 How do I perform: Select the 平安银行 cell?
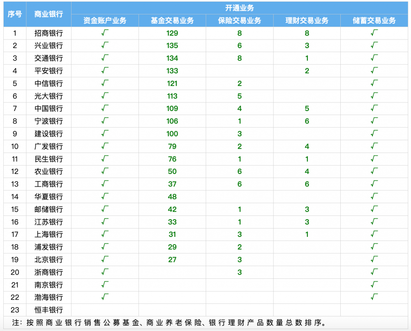point(49,71)
